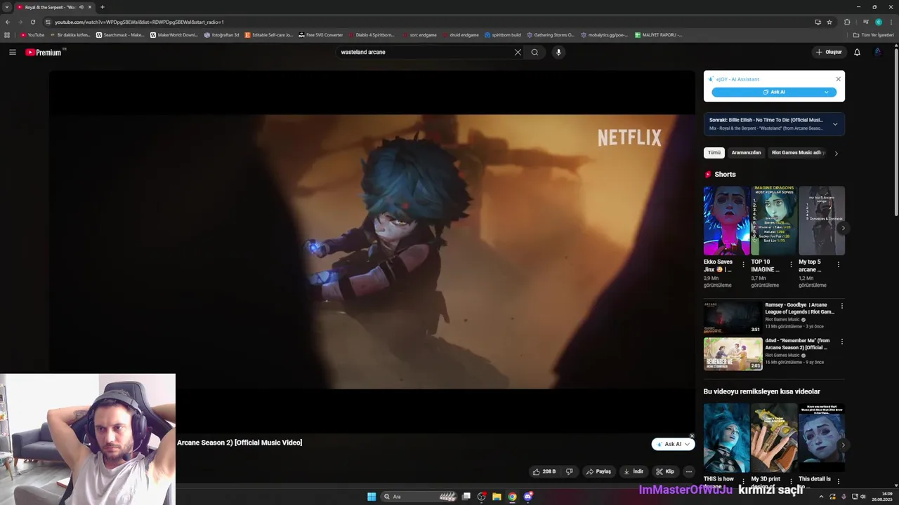The width and height of the screenshot is (899, 505).
Task: Open options menu for d4vd Remember Me video
Action: [842, 342]
